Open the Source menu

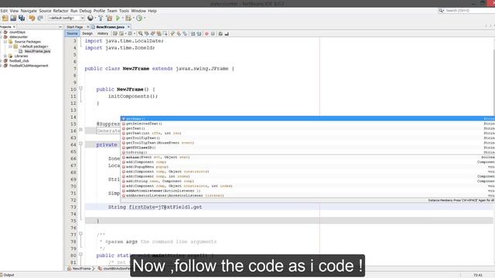tap(45, 11)
